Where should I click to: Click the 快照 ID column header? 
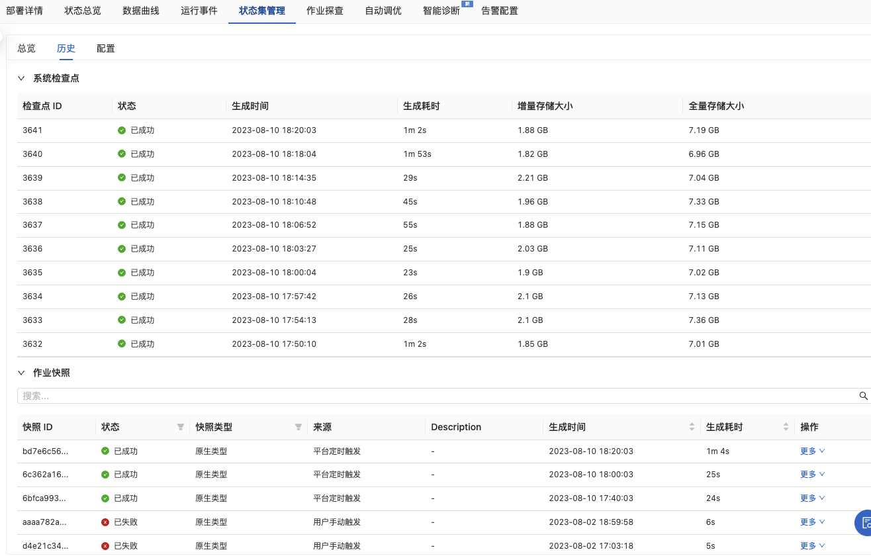pyautogui.click(x=38, y=427)
